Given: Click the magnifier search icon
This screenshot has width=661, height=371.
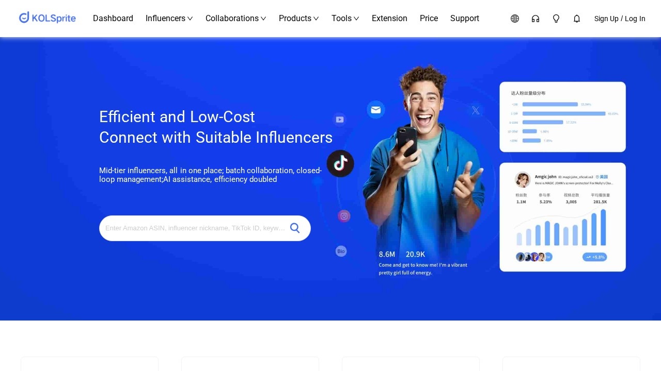Looking at the screenshot, I should (x=295, y=228).
